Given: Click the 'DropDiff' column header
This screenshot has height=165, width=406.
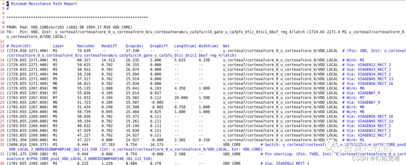Looking at the screenshot, I should [x=159, y=46].
